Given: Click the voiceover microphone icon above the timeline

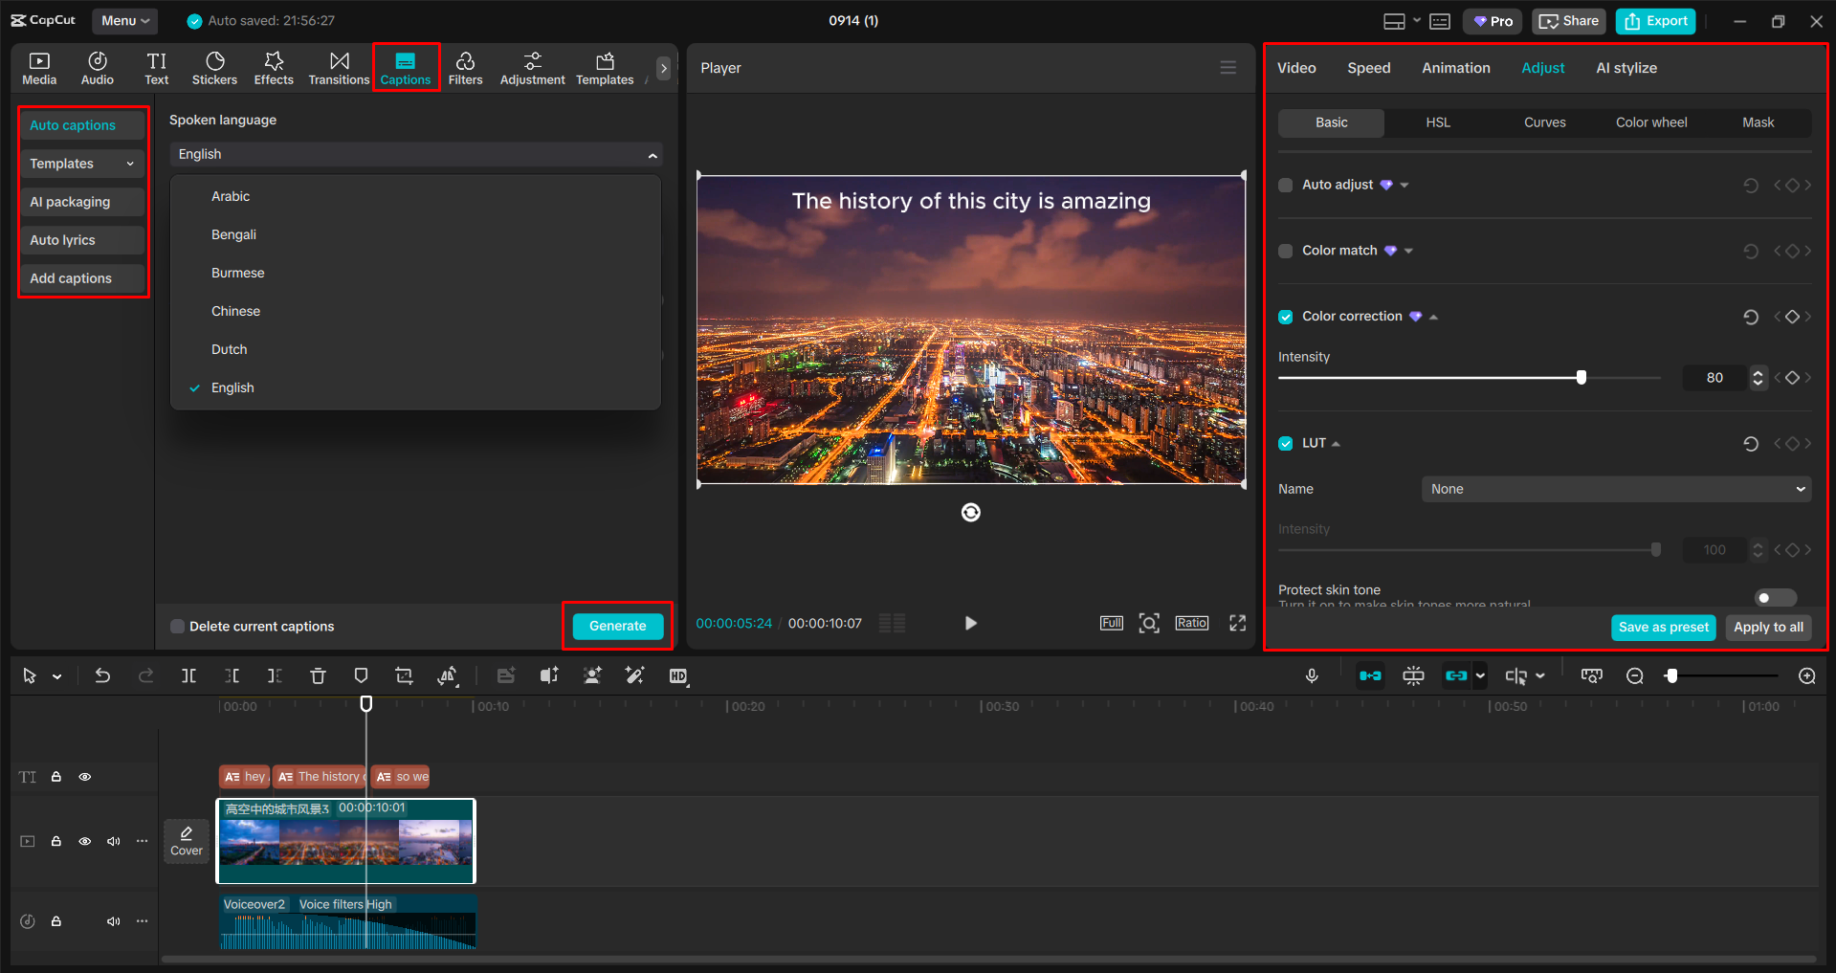Looking at the screenshot, I should coord(1312,675).
